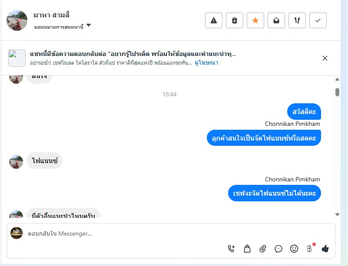
Task: Dismiss the ad reply banner
Action: [x=325, y=58]
